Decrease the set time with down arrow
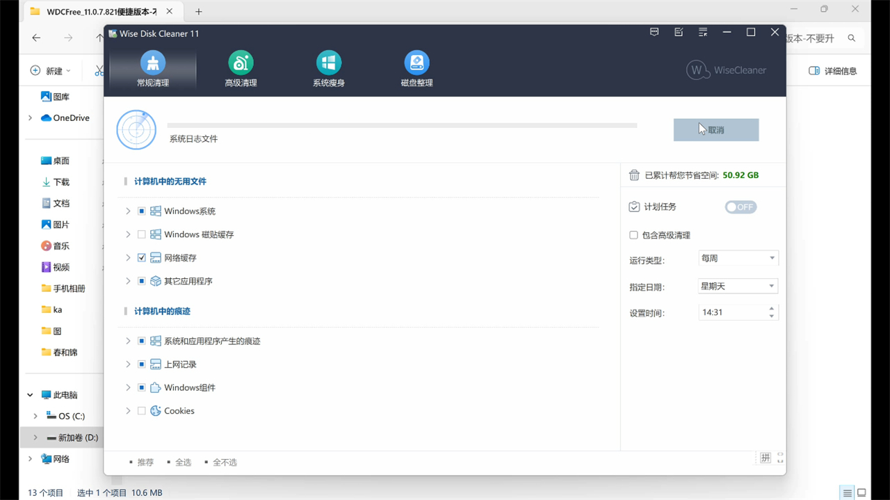The width and height of the screenshot is (890, 500). click(772, 316)
